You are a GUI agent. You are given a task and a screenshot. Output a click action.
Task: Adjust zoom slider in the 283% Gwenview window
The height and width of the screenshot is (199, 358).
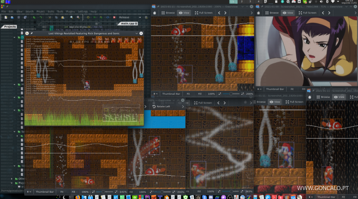[230, 191]
